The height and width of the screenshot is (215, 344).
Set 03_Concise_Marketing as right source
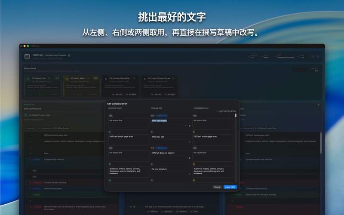131,94
